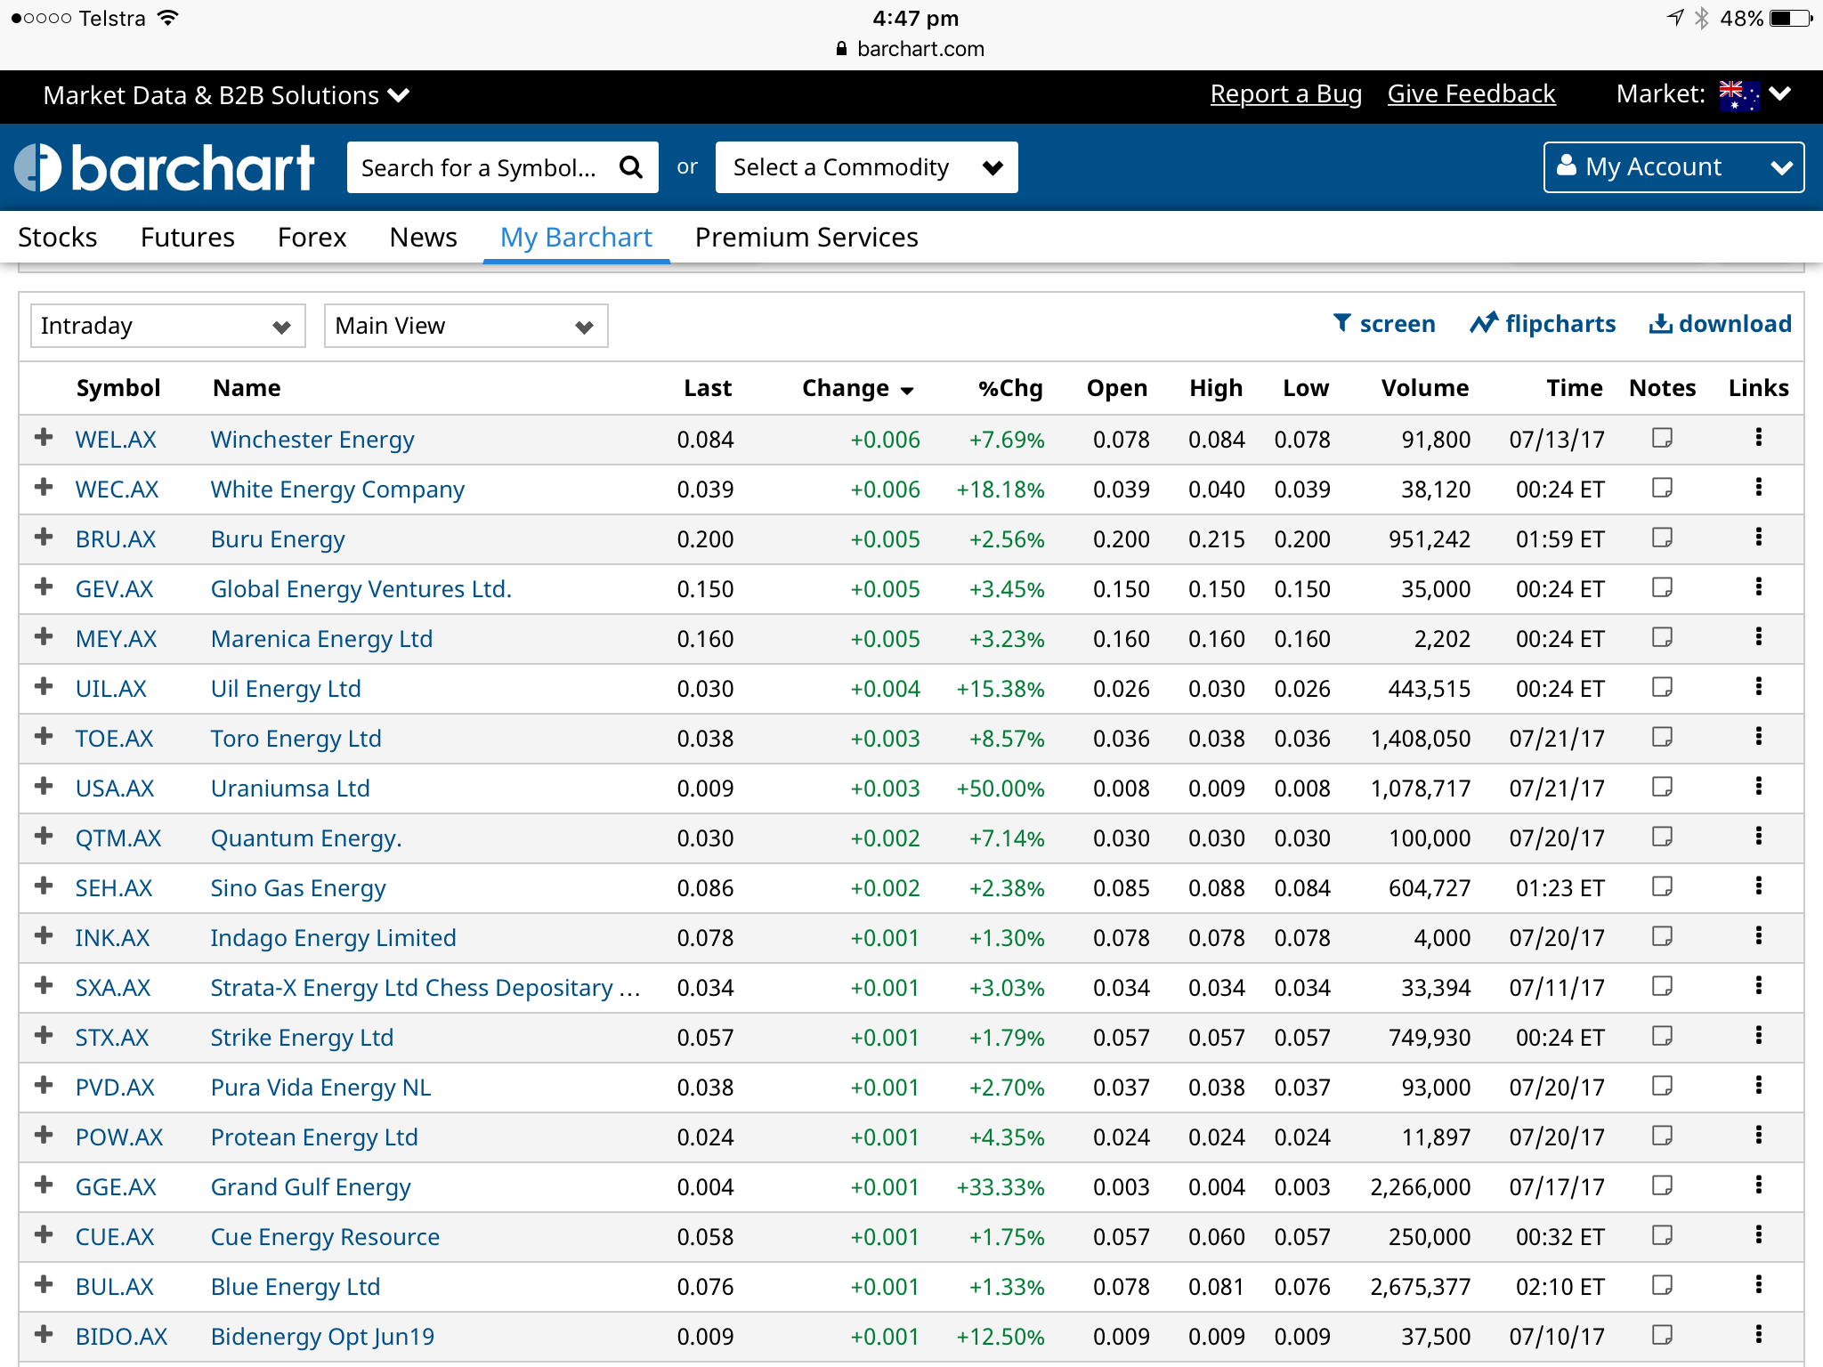
Task: Click the barchart logo
Action: (x=165, y=167)
